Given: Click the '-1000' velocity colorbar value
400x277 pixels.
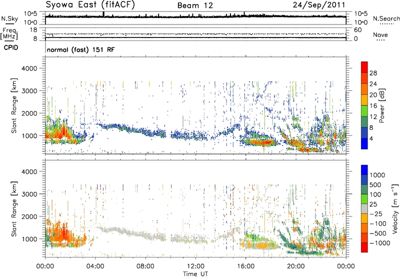Looking at the screenshot, I should coord(380,243).
